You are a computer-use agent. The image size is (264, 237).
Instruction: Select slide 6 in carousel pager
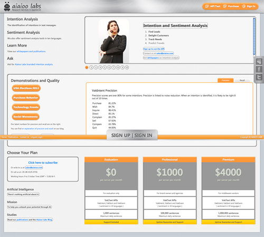pyautogui.click(x=109, y=68)
